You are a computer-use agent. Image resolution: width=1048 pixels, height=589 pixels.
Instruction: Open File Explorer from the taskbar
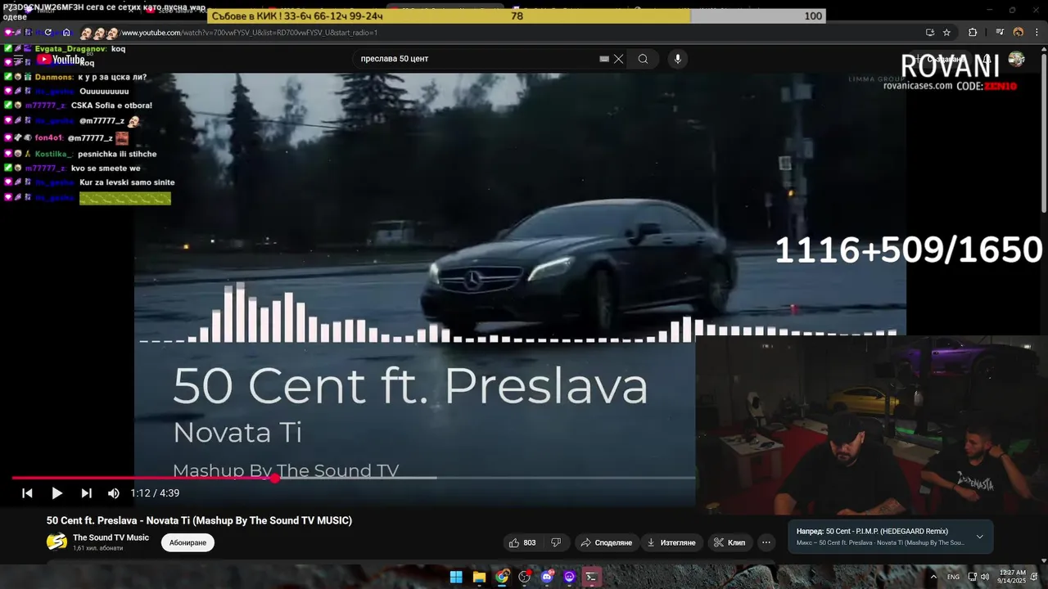coord(479,577)
